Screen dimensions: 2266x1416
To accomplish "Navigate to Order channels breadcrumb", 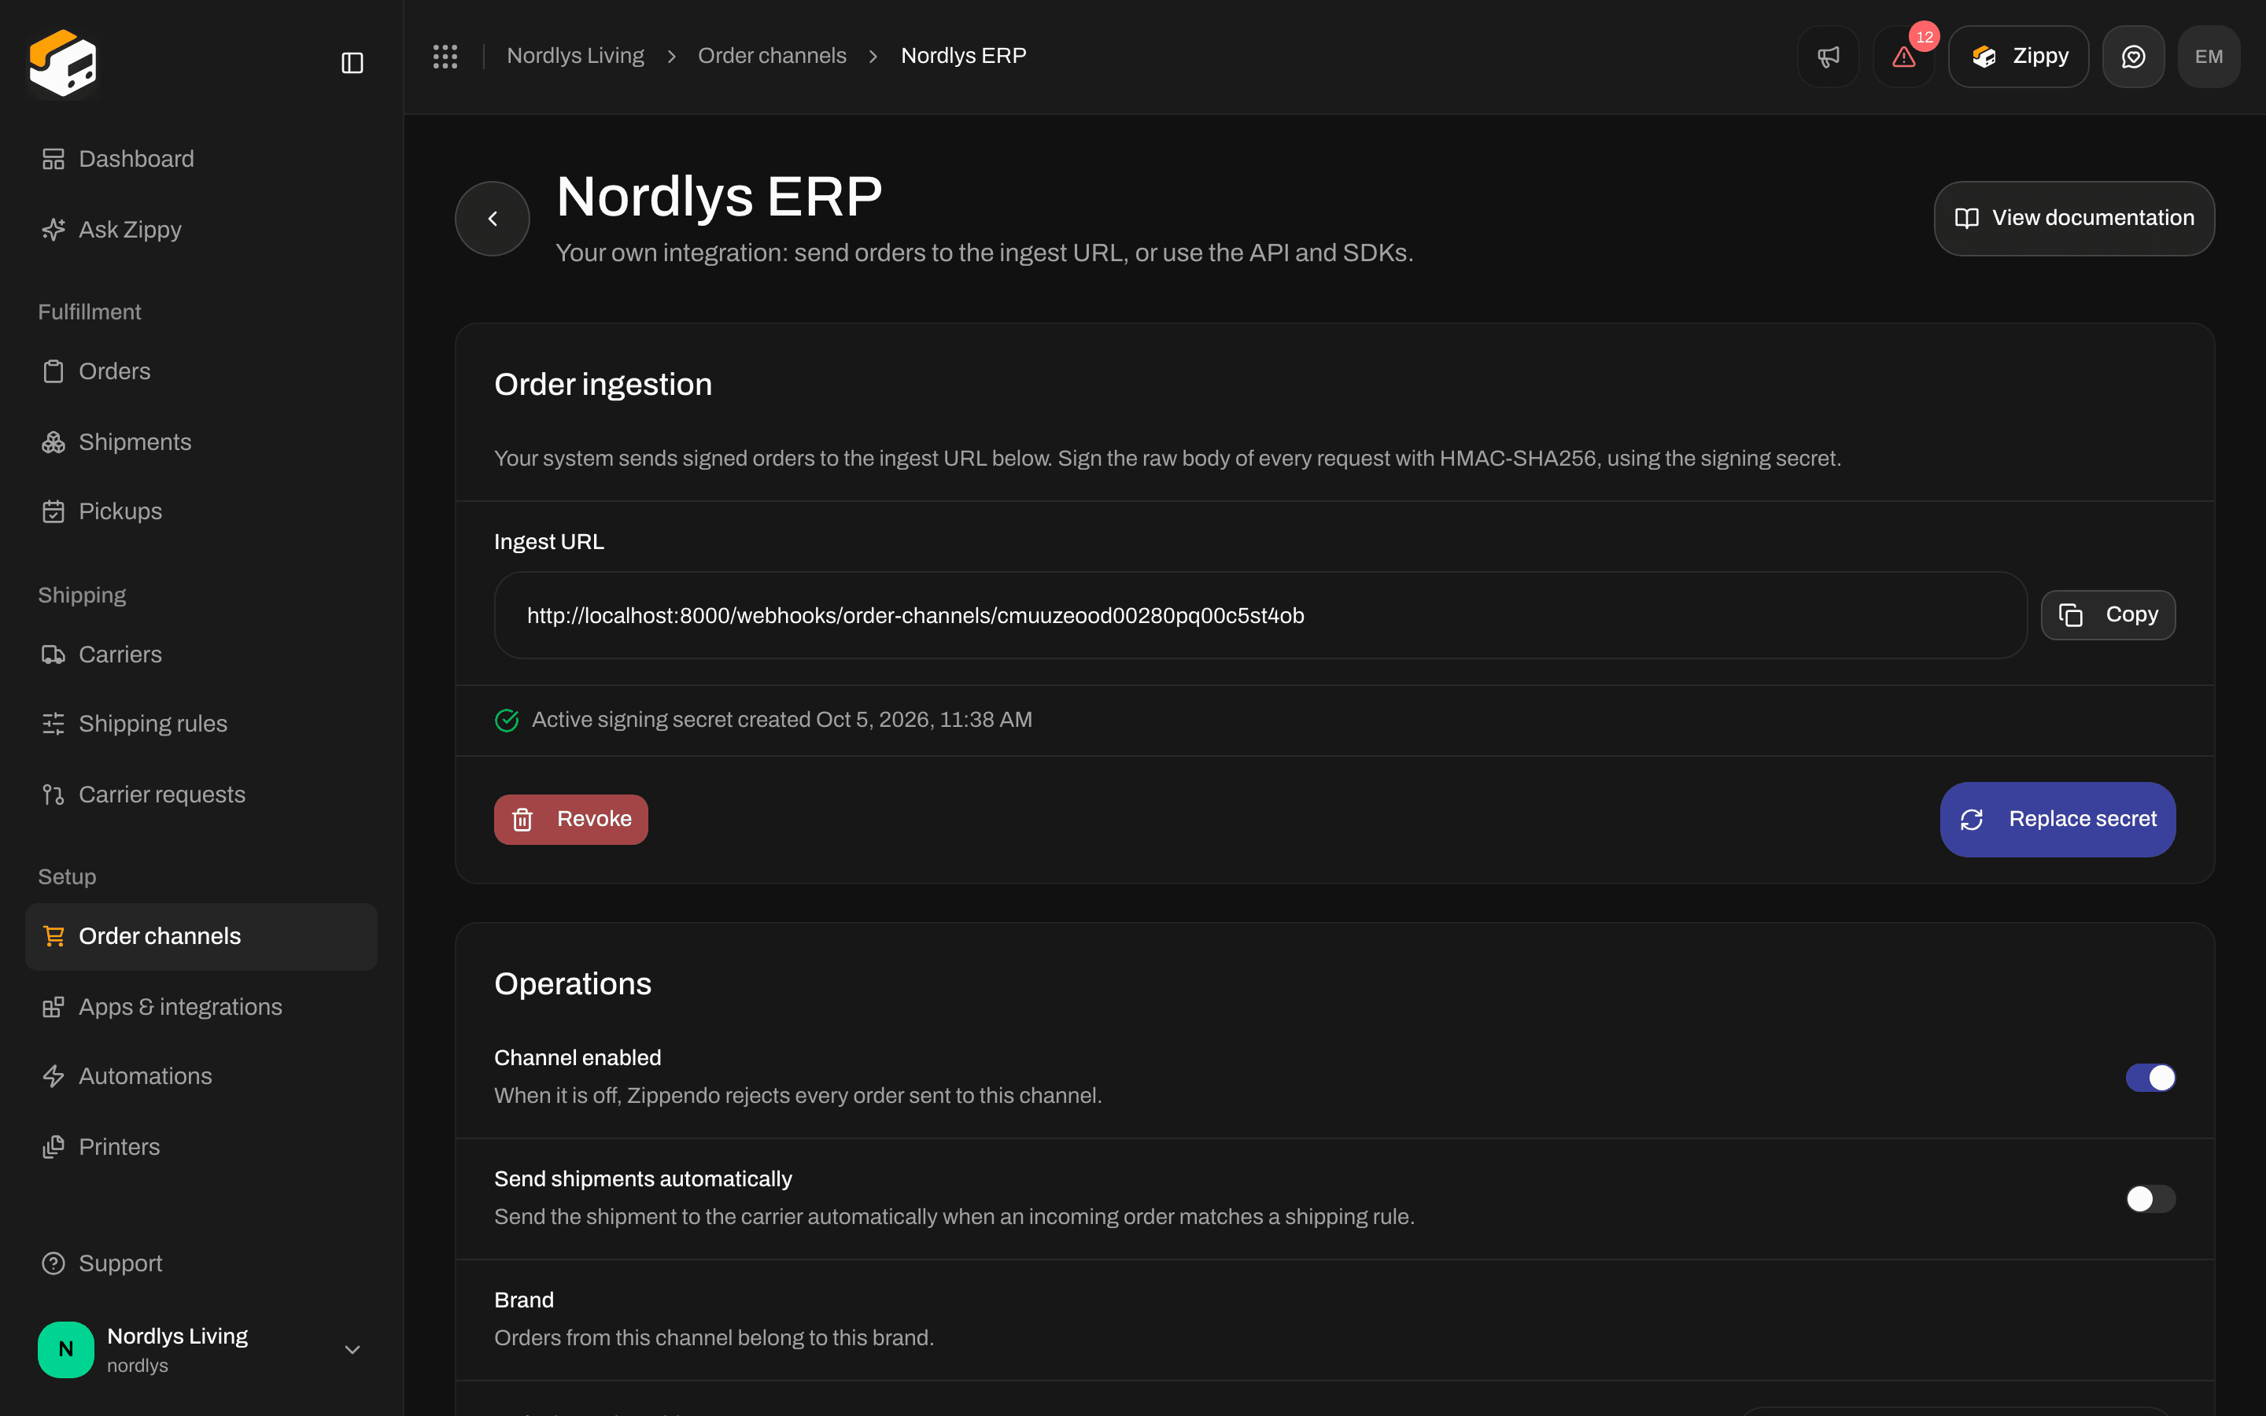I will [772, 56].
